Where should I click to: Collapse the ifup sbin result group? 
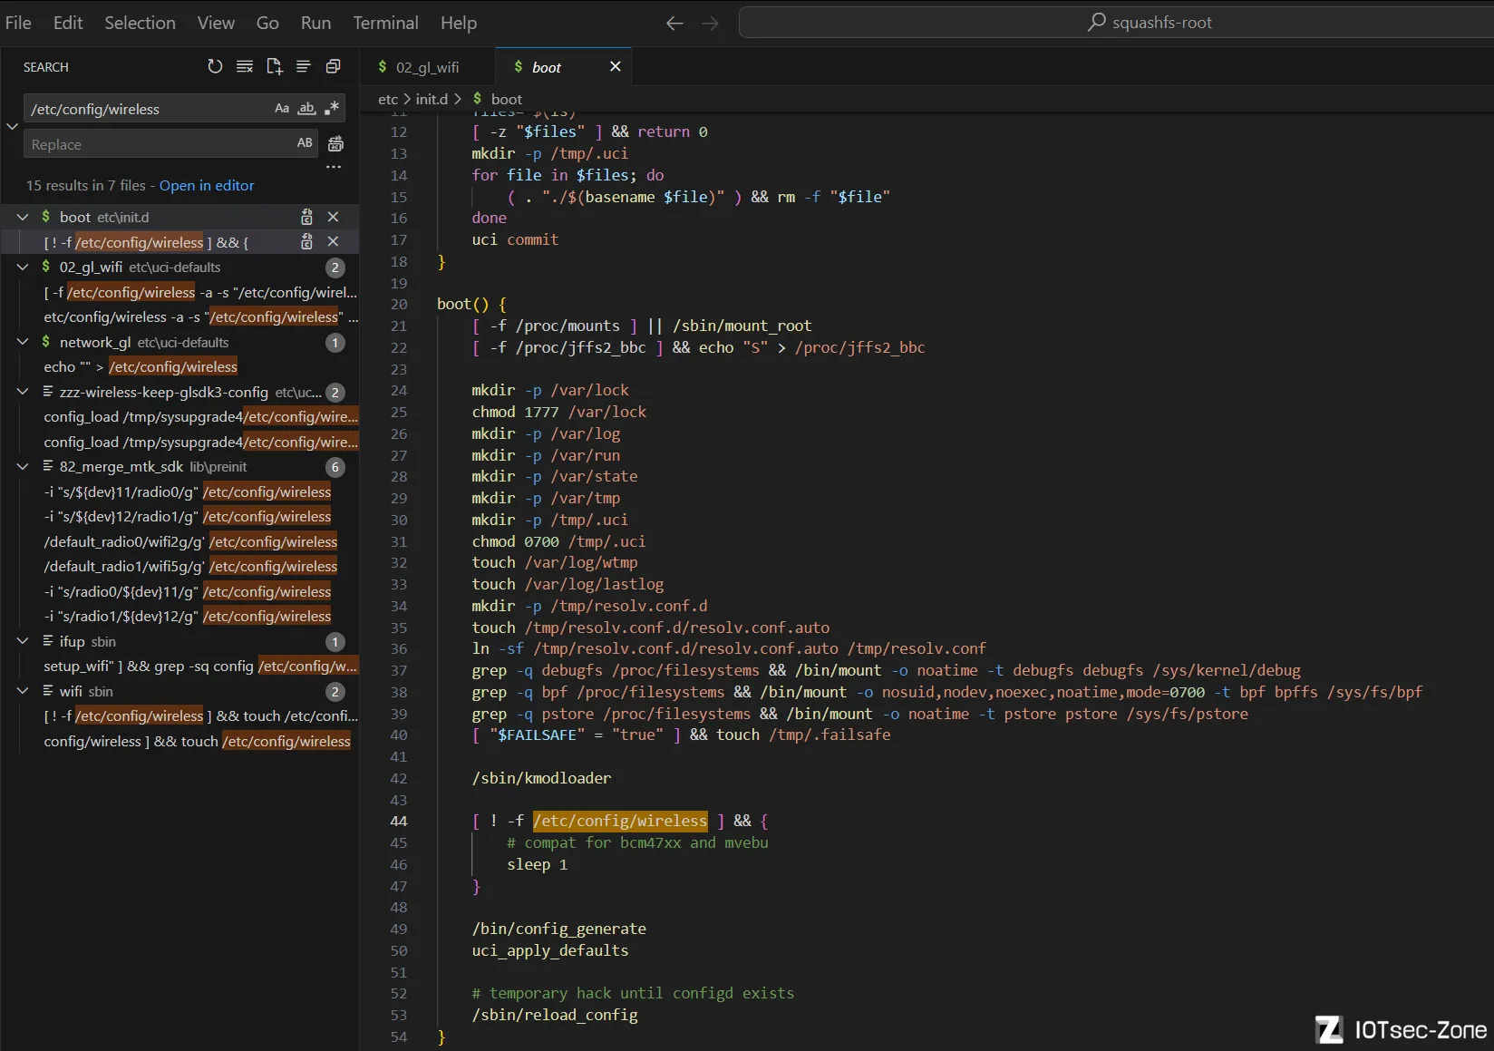coord(23,641)
